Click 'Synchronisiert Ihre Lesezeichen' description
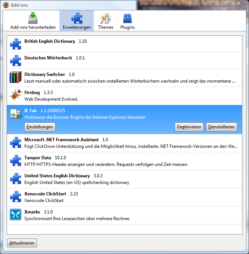 [x=77, y=219]
